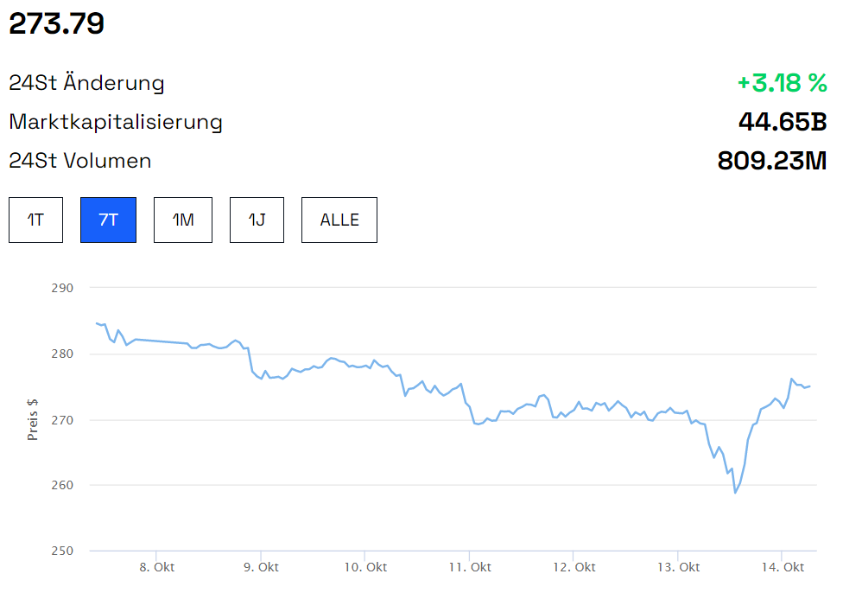Choose the 1M time range
The height and width of the screenshot is (593, 862).
183,220
